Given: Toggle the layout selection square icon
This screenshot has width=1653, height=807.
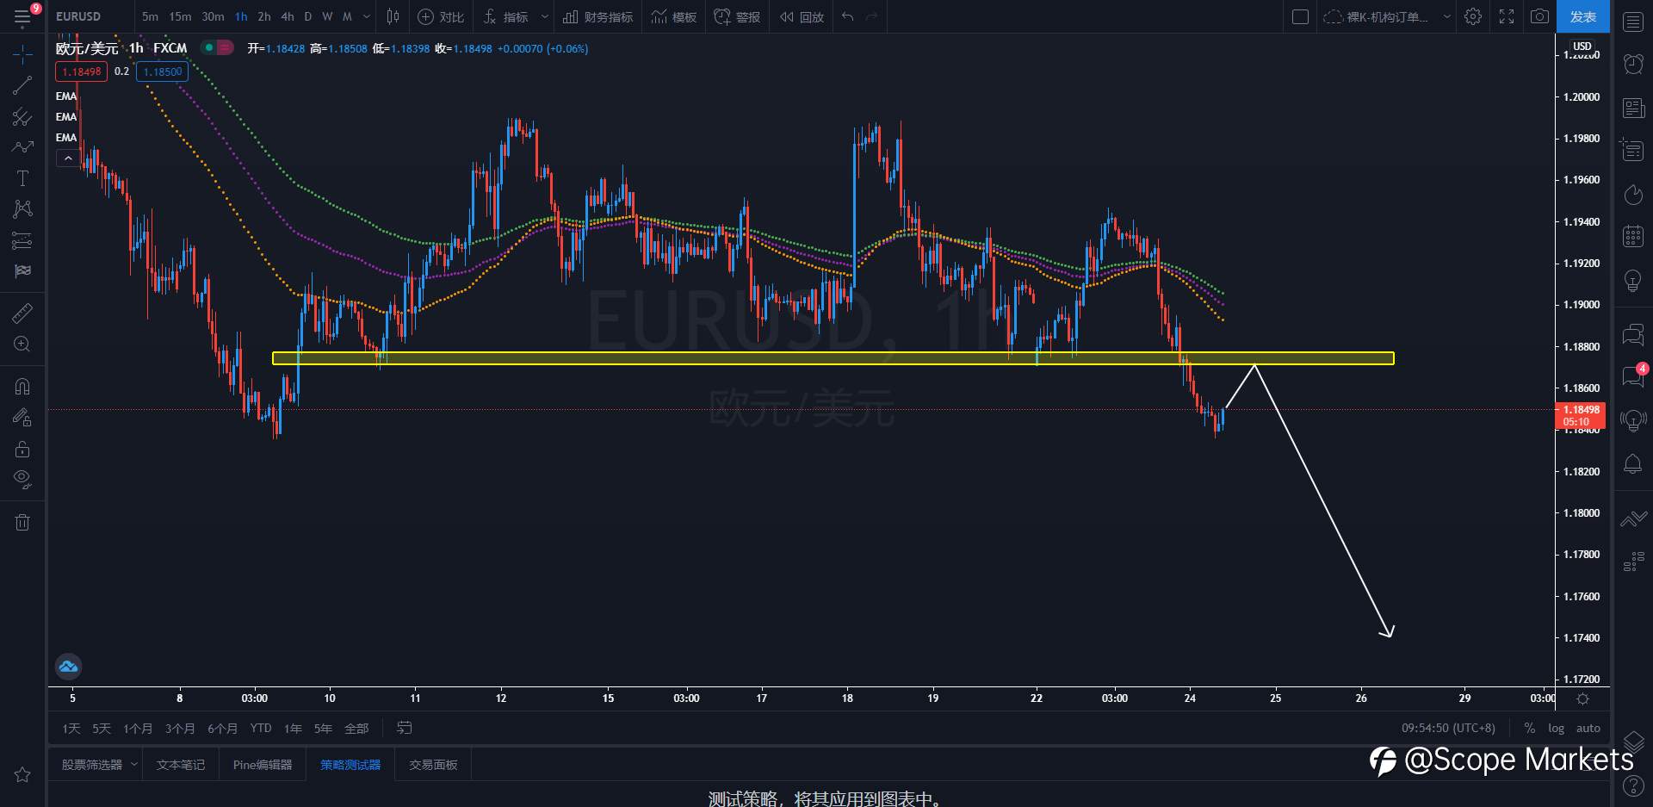Looking at the screenshot, I should click(x=1301, y=16).
